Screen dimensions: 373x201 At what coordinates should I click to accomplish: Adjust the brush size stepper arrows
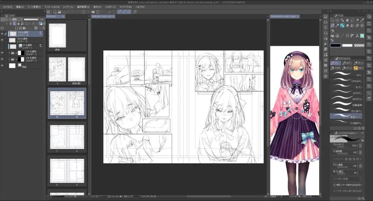tap(357, 146)
